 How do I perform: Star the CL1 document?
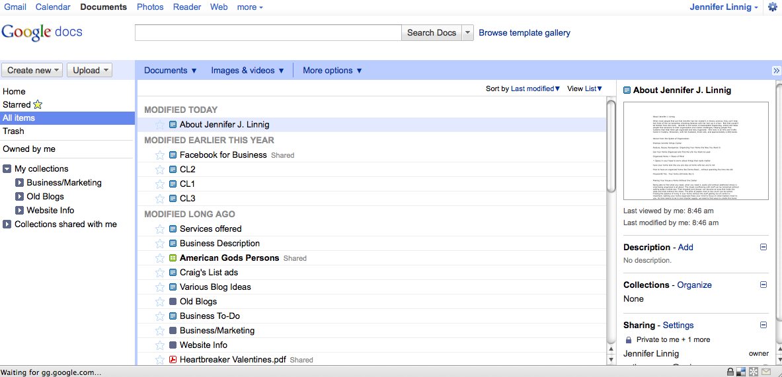pyautogui.click(x=159, y=184)
